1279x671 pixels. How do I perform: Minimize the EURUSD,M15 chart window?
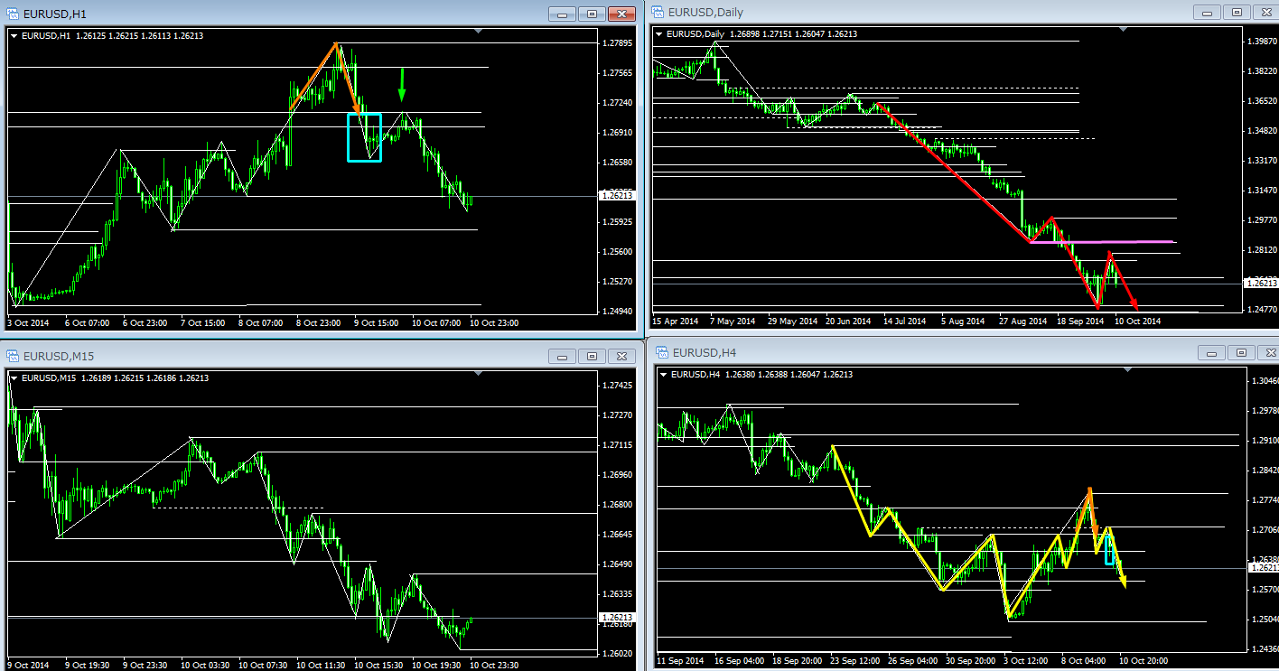(x=564, y=356)
